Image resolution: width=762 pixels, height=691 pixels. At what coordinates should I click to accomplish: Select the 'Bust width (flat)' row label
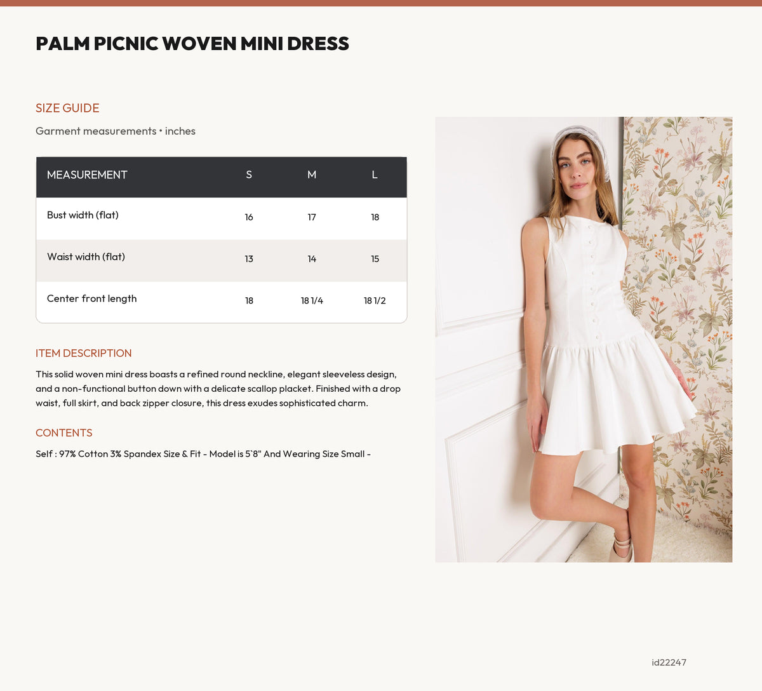(83, 215)
